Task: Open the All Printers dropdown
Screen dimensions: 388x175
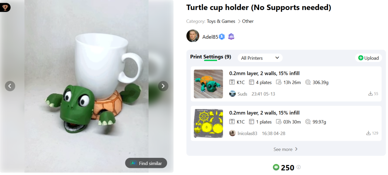Action: click(x=260, y=58)
